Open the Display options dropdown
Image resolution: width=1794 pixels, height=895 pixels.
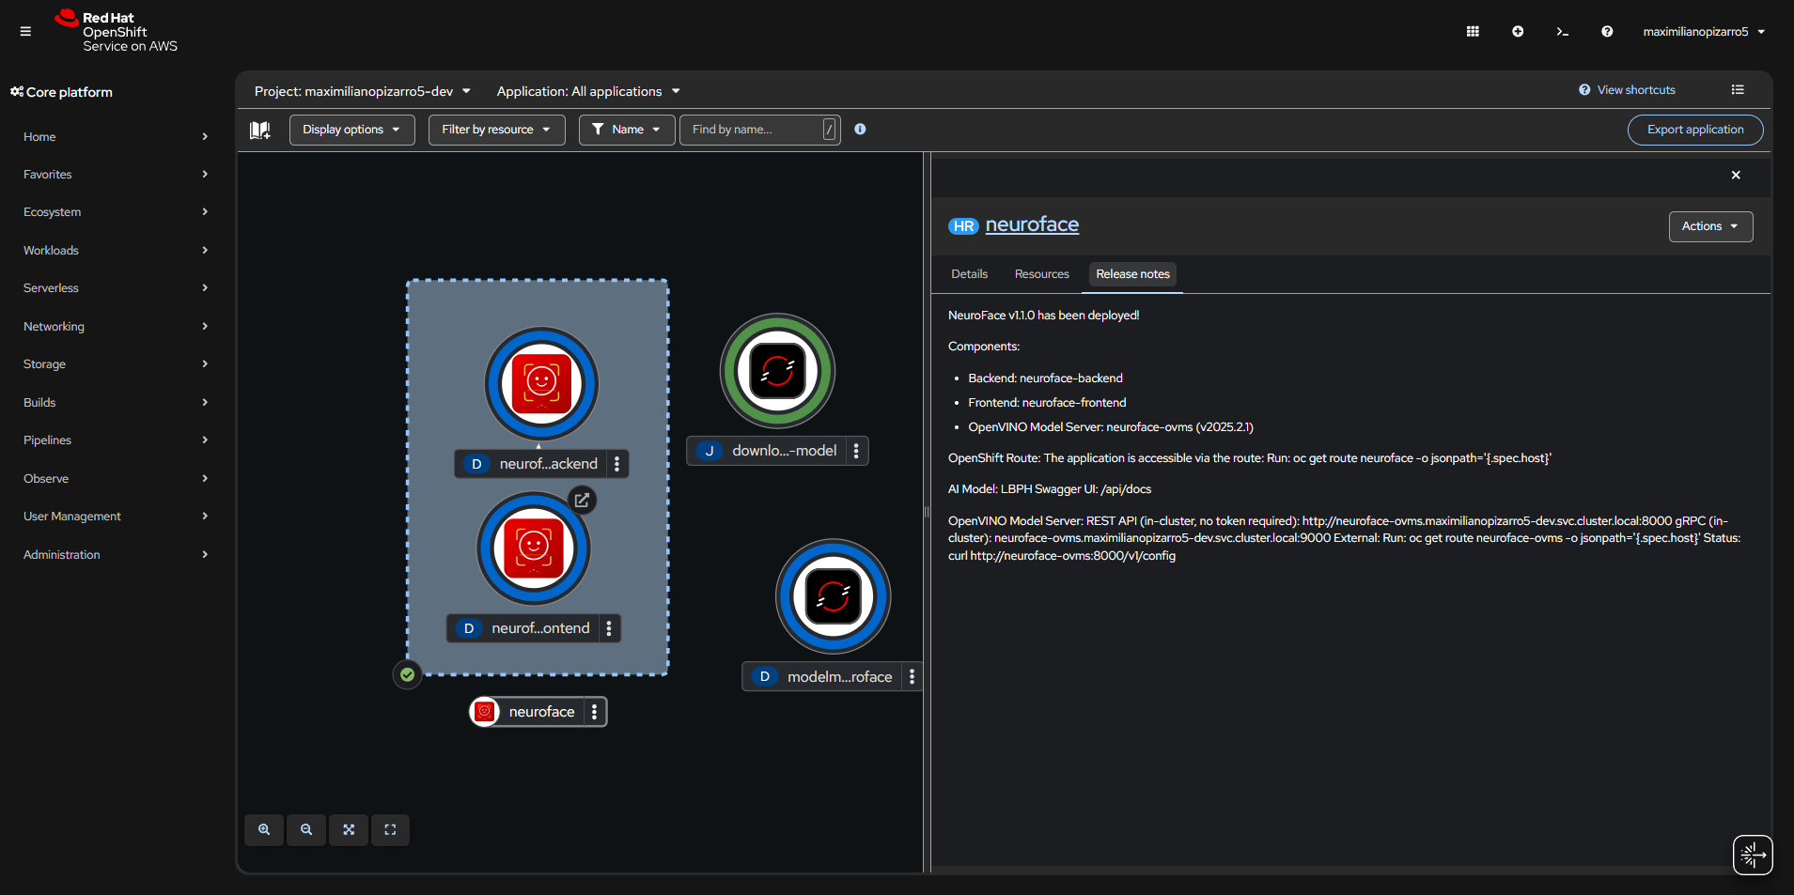(x=351, y=130)
